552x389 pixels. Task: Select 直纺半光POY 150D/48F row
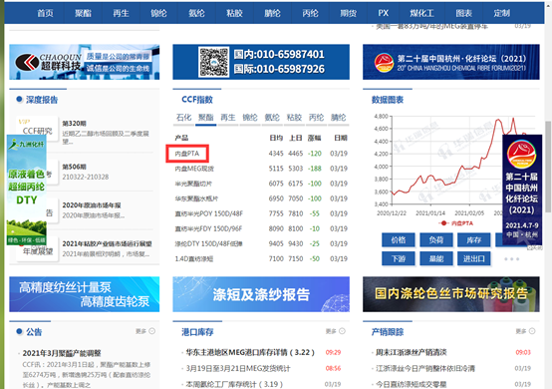tap(261, 213)
